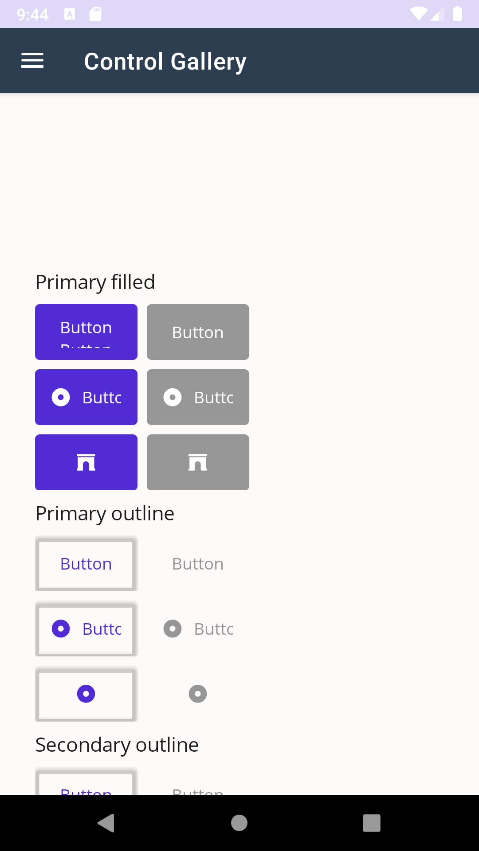Tap the home navigation circle
The height and width of the screenshot is (851, 479).
pyautogui.click(x=239, y=823)
